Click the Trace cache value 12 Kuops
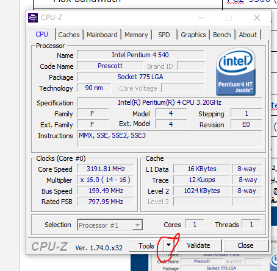This screenshot has height=271, width=277. (202, 180)
